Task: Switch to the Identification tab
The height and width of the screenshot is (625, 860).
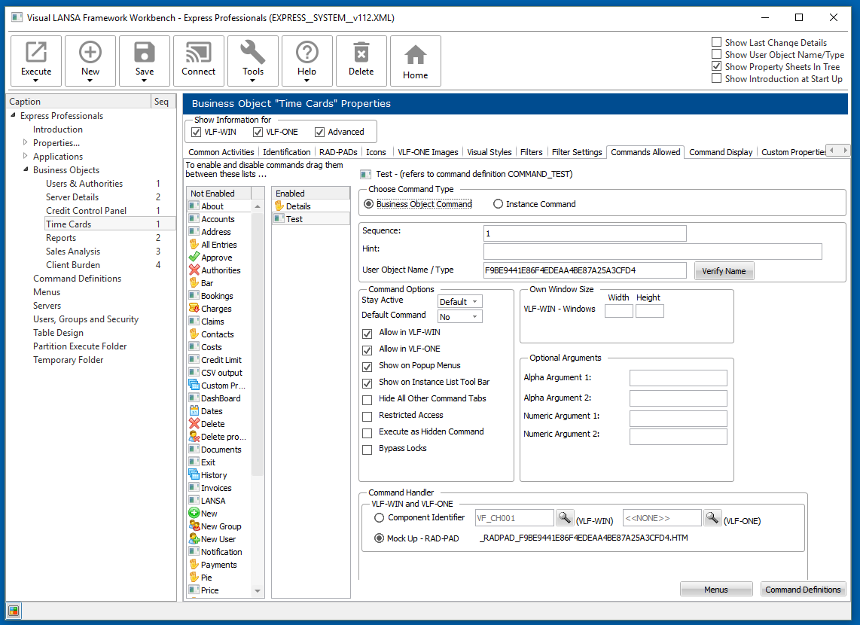Action: coord(286,152)
